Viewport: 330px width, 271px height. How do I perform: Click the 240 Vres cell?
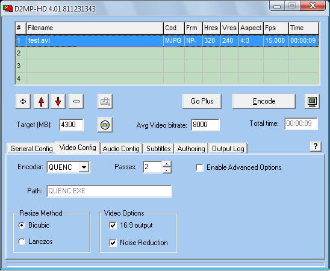(x=229, y=40)
